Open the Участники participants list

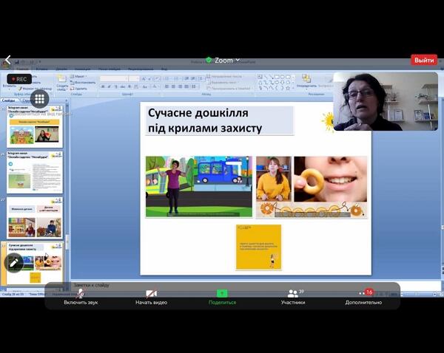click(x=293, y=298)
